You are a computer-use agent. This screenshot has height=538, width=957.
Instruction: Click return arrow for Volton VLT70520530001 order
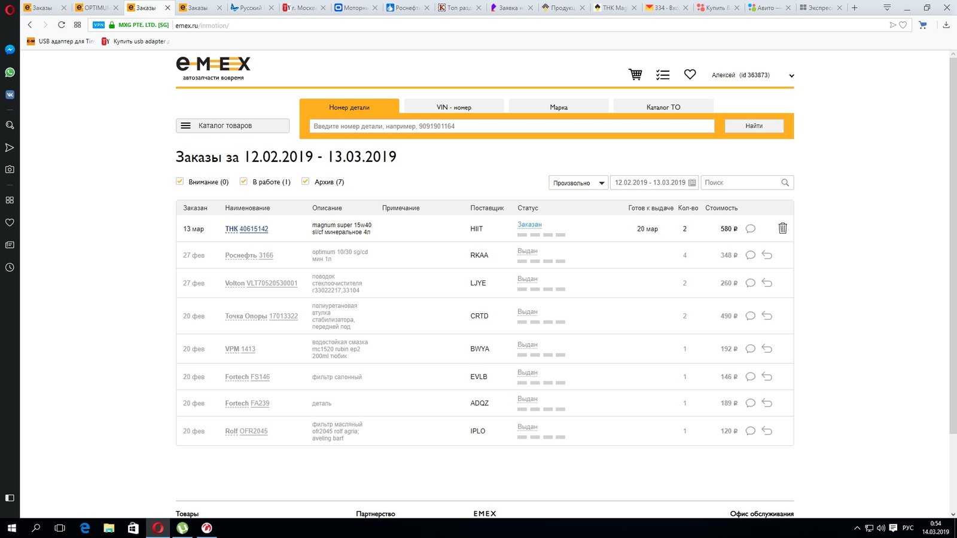[x=767, y=283]
